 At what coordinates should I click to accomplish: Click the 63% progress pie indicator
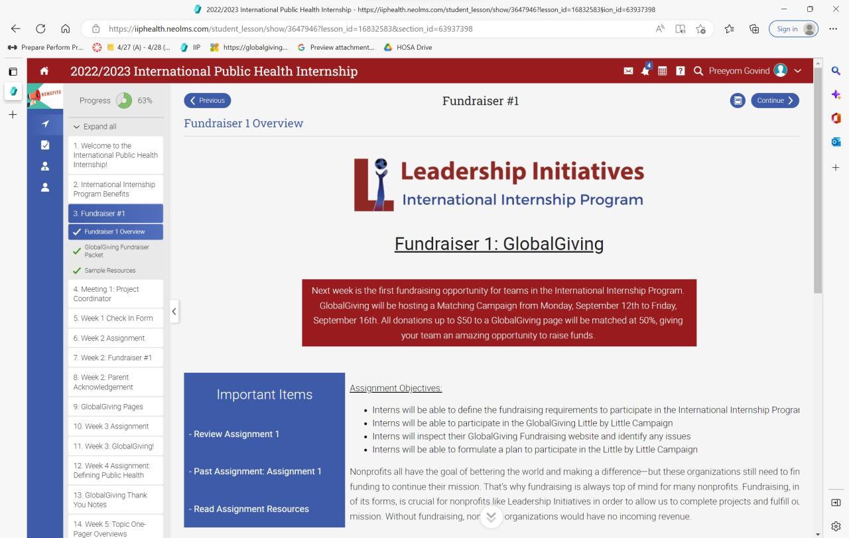coord(124,101)
